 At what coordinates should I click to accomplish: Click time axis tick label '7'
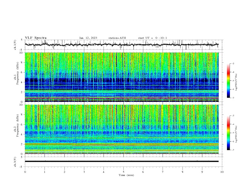[163, 172]
